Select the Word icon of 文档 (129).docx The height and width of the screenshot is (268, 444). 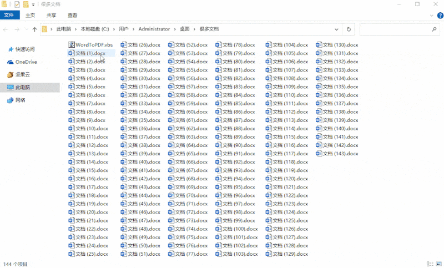point(269,254)
